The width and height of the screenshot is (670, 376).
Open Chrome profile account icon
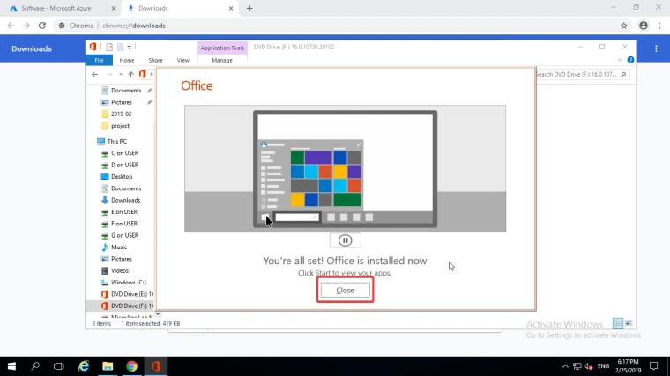coord(643,26)
